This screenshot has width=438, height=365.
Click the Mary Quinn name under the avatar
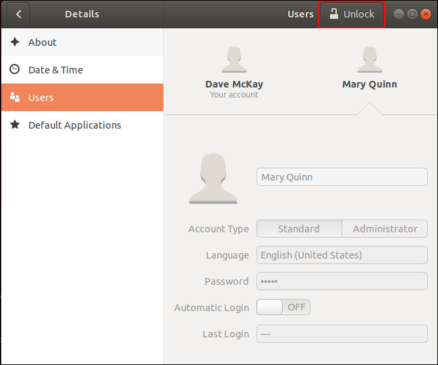[x=370, y=84]
